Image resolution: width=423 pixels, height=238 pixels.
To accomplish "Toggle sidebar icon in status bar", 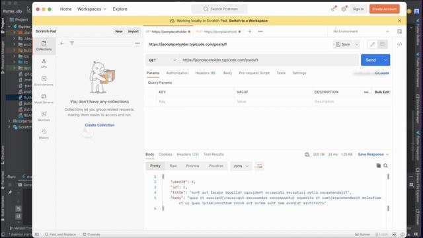I will coord(37,234).
